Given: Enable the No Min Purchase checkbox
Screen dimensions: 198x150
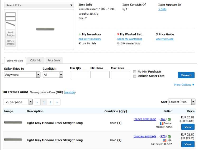Looking at the screenshot, I should [135, 72].
